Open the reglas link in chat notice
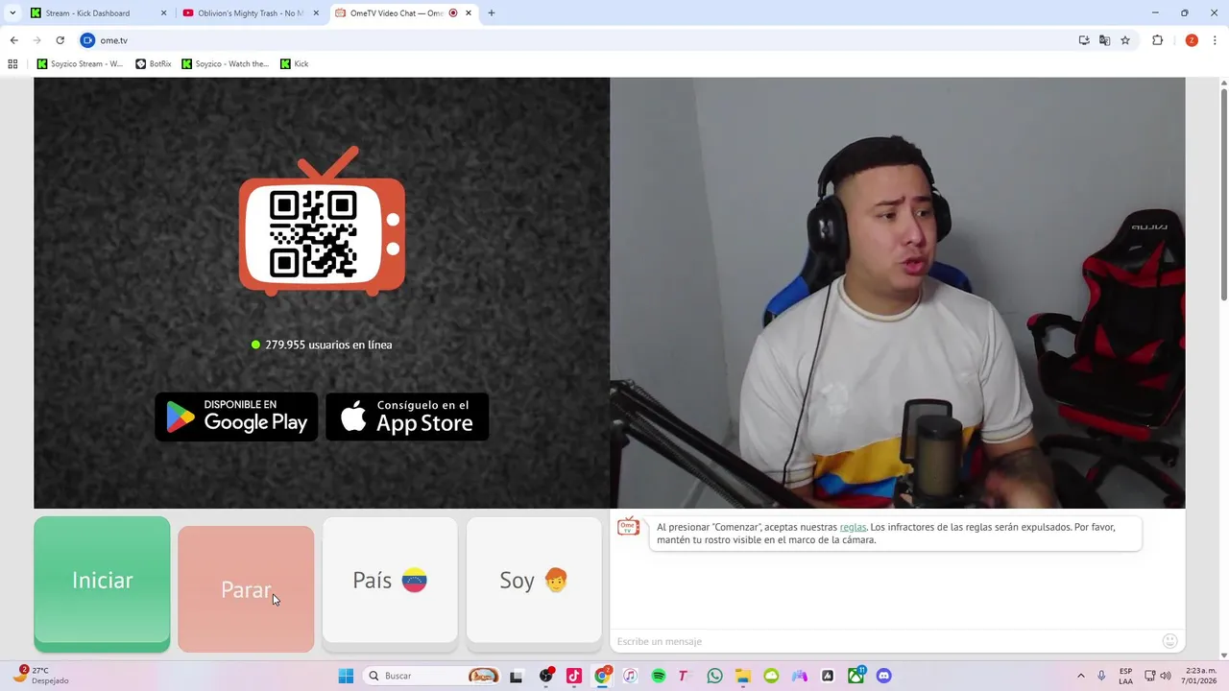Viewport: 1229px width, 691px height. click(x=853, y=527)
